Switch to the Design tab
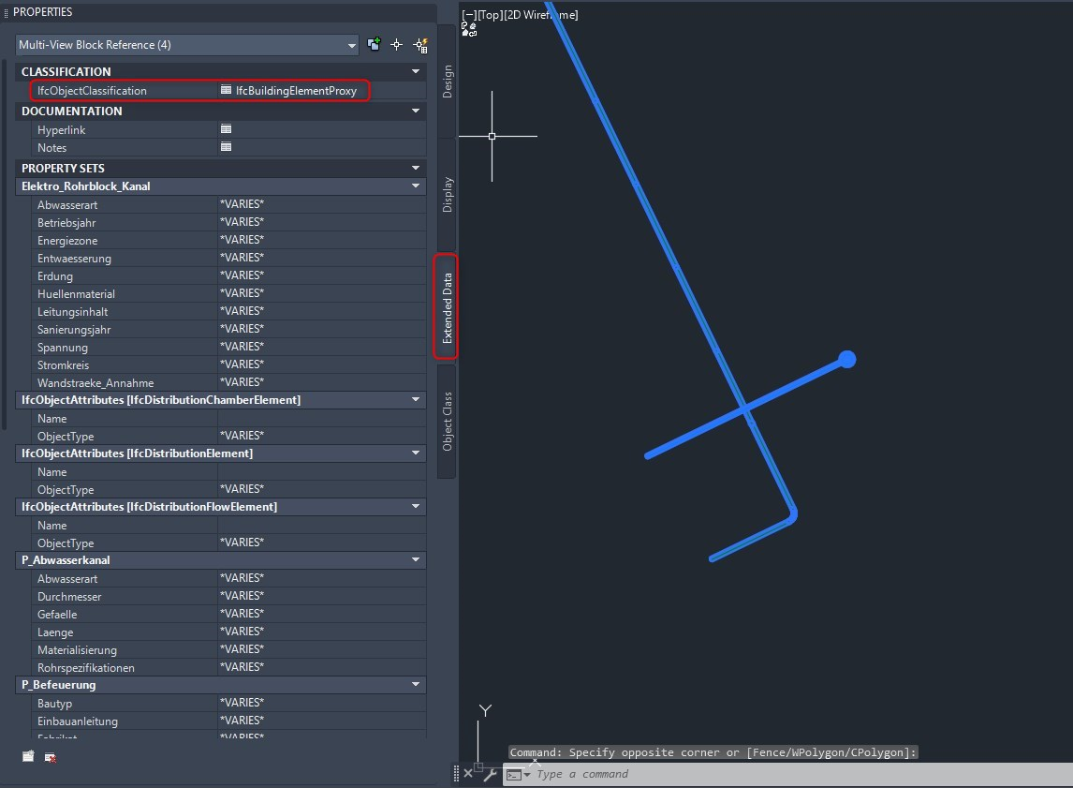This screenshot has height=788, width=1073. (x=447, y=79)
